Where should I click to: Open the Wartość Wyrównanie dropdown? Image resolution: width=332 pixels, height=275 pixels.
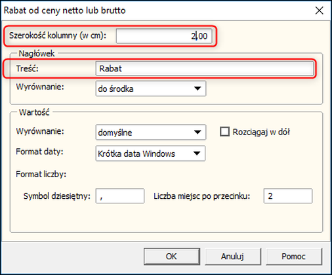tap(151, 132)
